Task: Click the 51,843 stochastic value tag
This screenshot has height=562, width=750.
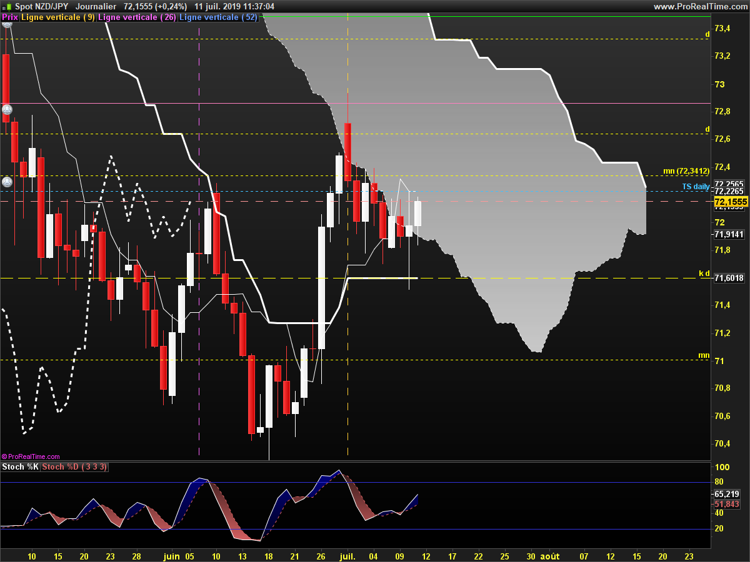Action: [728, 504]
